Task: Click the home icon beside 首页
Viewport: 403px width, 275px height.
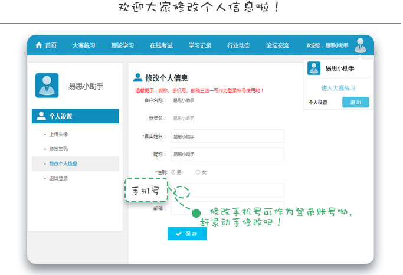Action: tap(39, 45)
